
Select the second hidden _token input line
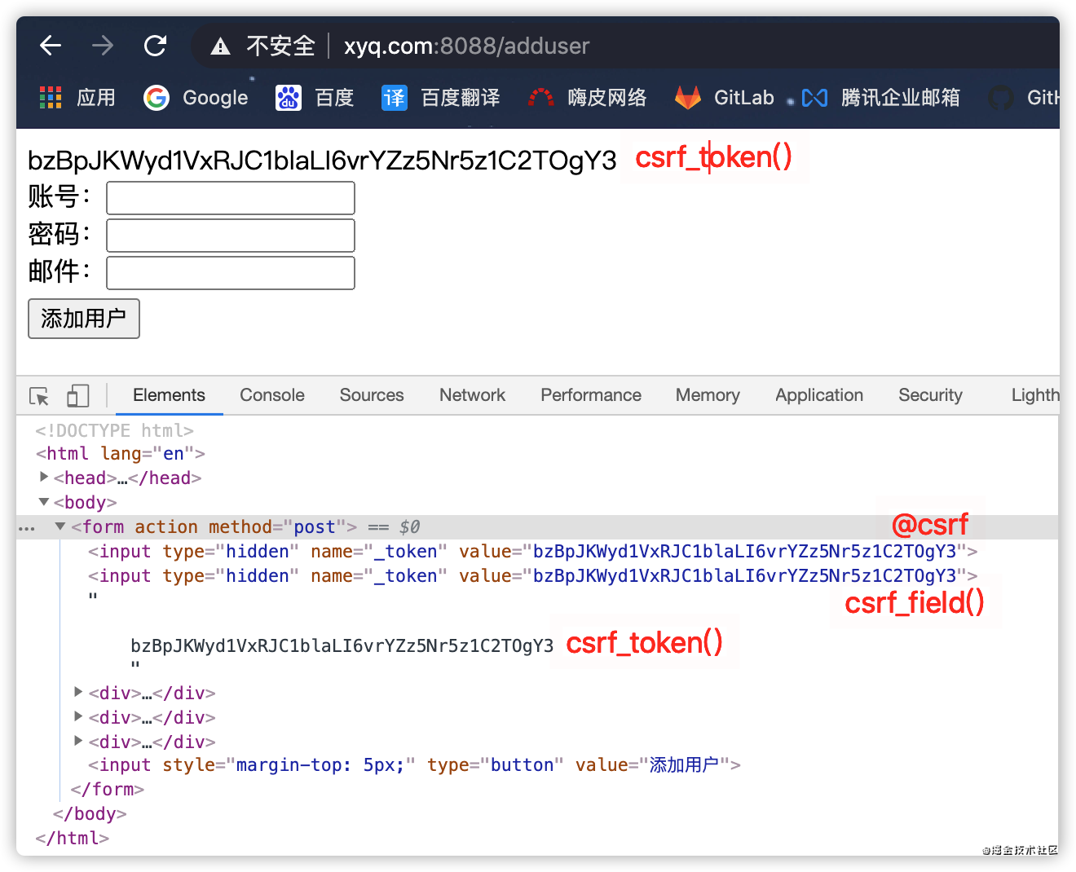click(x=532, y=576)
